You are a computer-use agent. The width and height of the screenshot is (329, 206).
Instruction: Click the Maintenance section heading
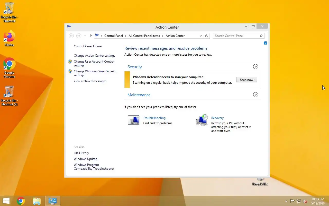pos(139,95)
